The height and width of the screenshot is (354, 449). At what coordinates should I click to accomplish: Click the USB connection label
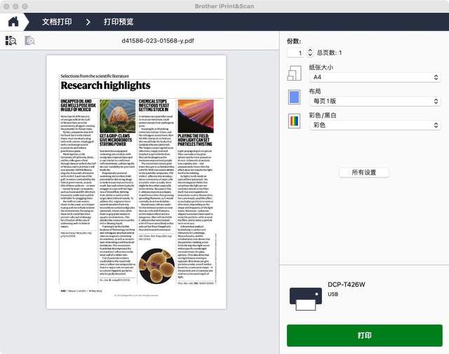pyautogui.click(x=333, y=294)
